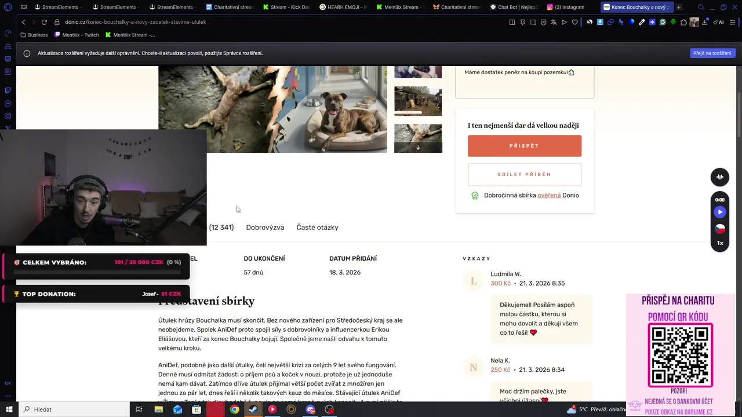Screen dimensions: 742x417
Task: Switch to the Chat Bot tab
Action: [x=514, y=7]
